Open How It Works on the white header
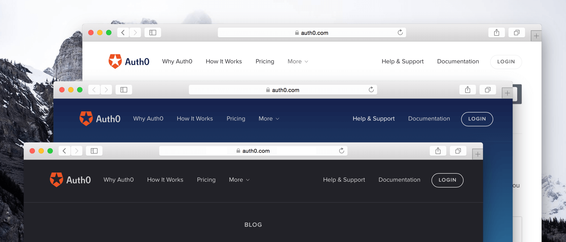566x242 pixels. coord(224,62)
